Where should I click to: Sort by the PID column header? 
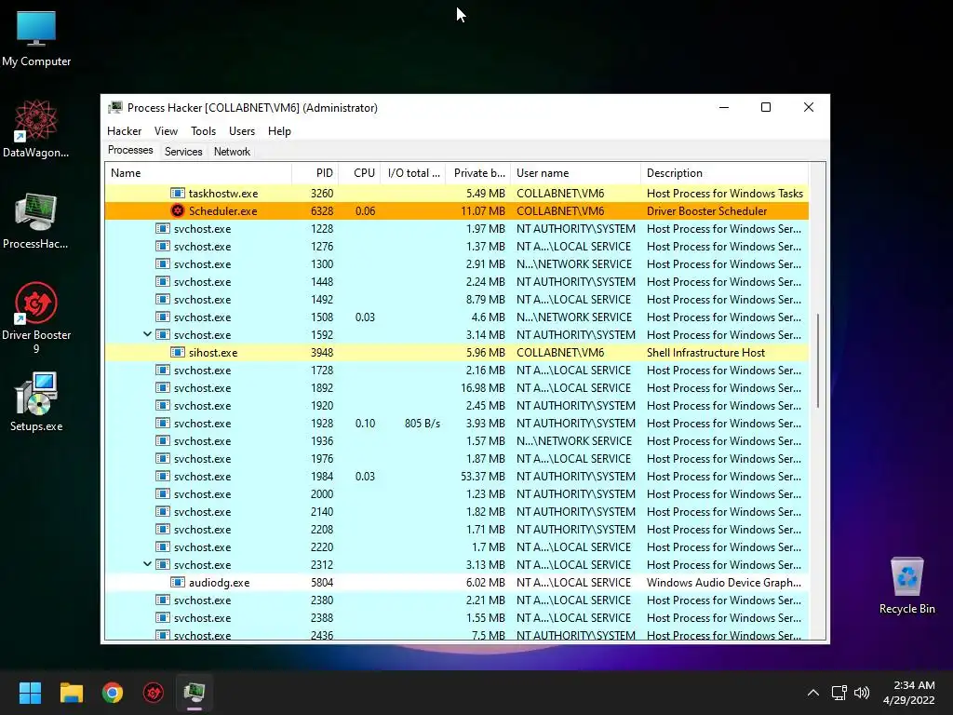click(315, 172)
